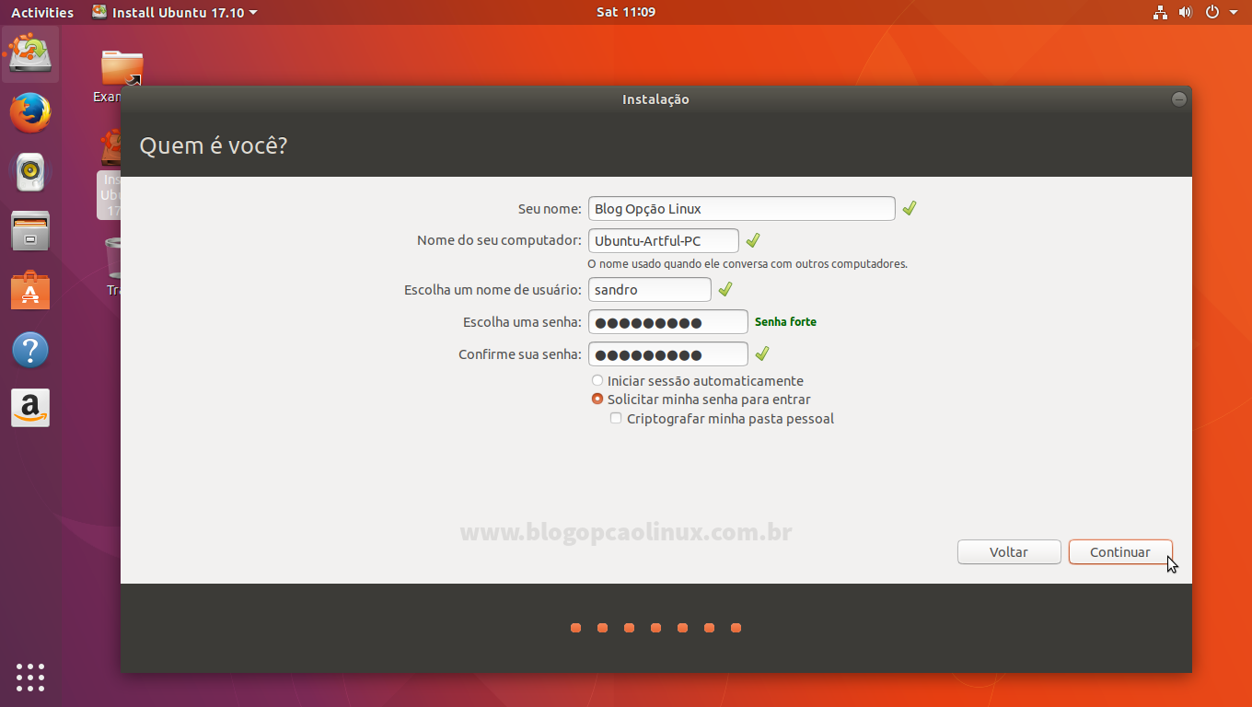The height and width of the screenshot is (707, 1252).
Task: Click the computer name hint text
Action: tap(748, 264)
